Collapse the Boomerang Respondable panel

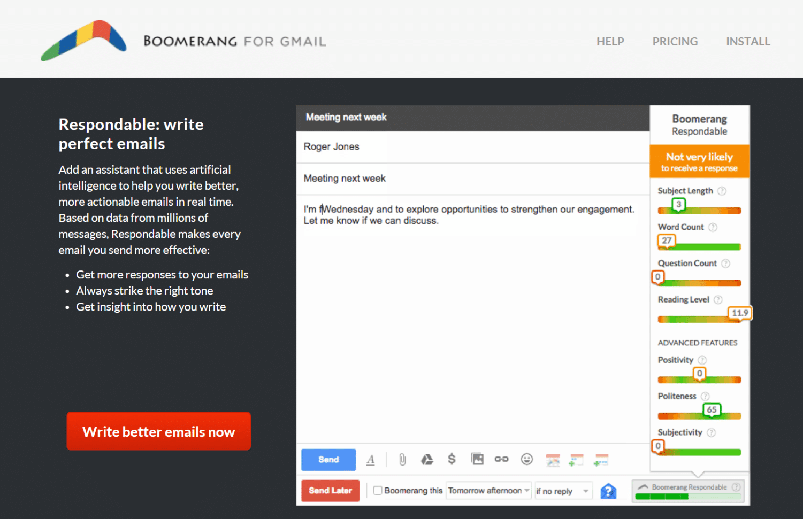pos(644,487)
